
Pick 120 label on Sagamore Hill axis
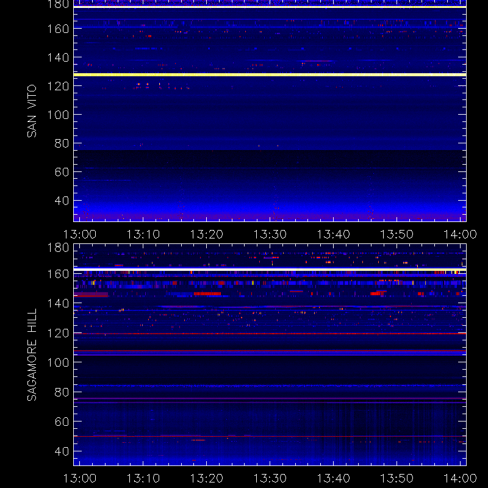(x=58, y=333)
